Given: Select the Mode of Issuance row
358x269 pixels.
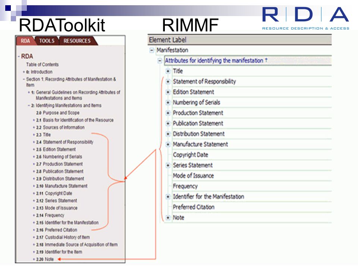Looking at the screenshot, I should [252, 176].
